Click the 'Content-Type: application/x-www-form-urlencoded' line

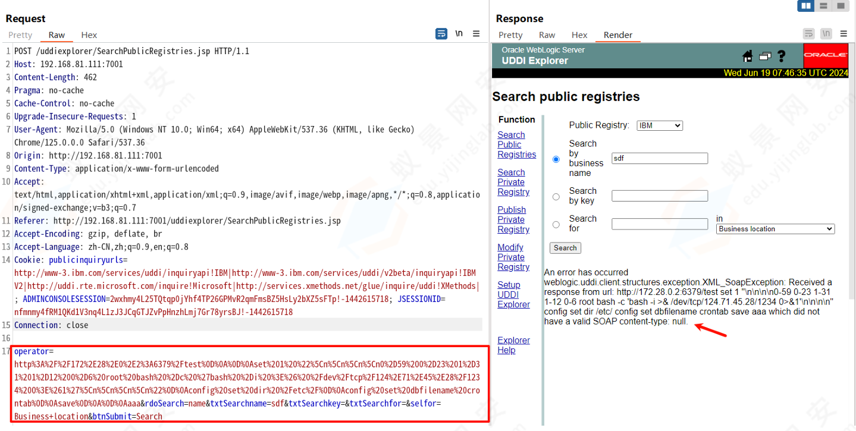[x=117, y=169]
